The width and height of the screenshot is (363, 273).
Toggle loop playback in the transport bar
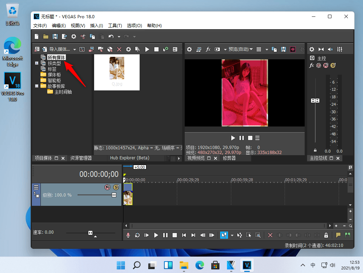pos(137,235)
